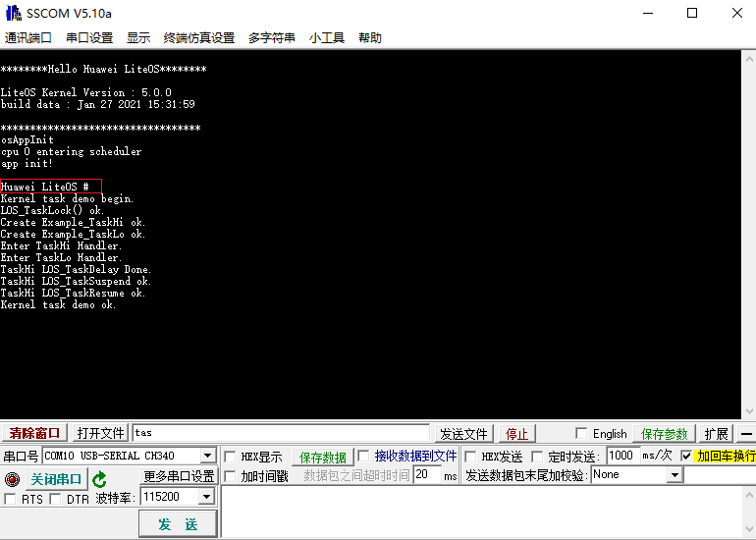756x540 pixels.
Task: Click the green refresh ports icon
Action: point(99,480)
